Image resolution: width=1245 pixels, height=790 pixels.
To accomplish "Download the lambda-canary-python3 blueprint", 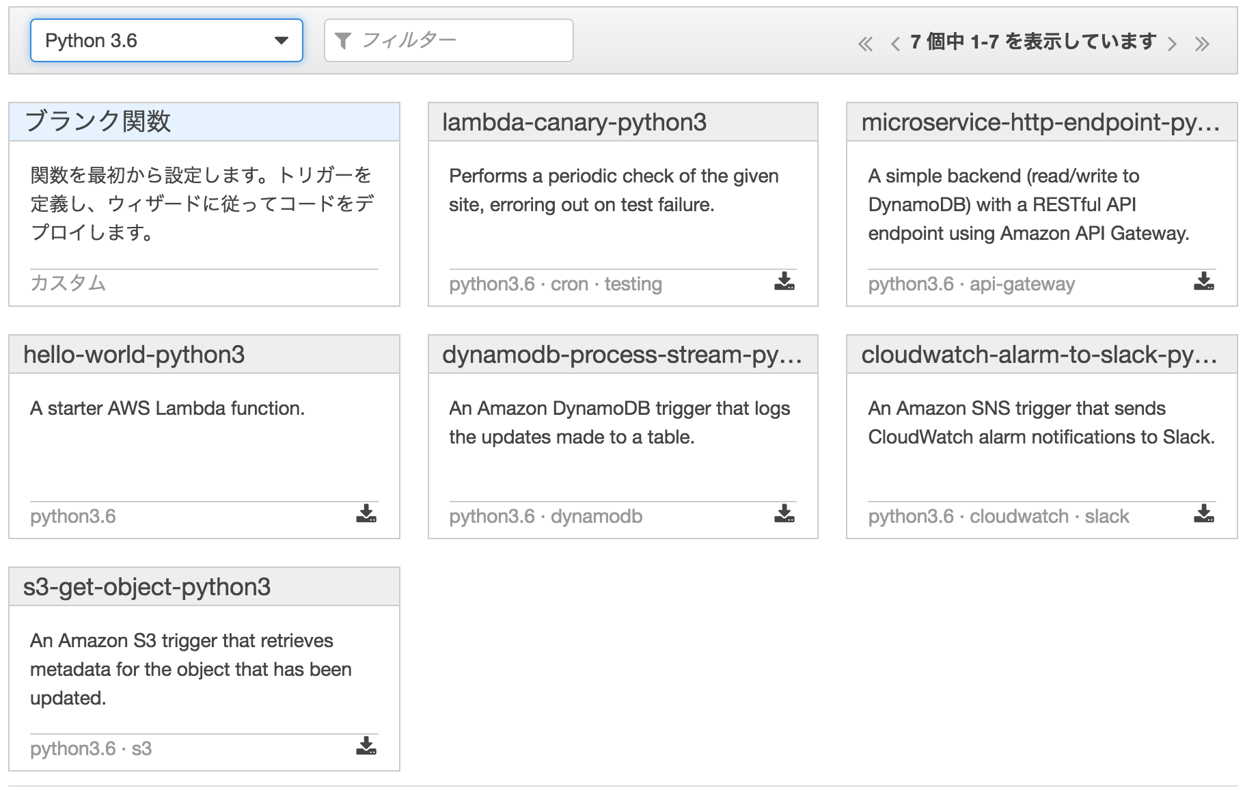I will [x=783, y=282].
